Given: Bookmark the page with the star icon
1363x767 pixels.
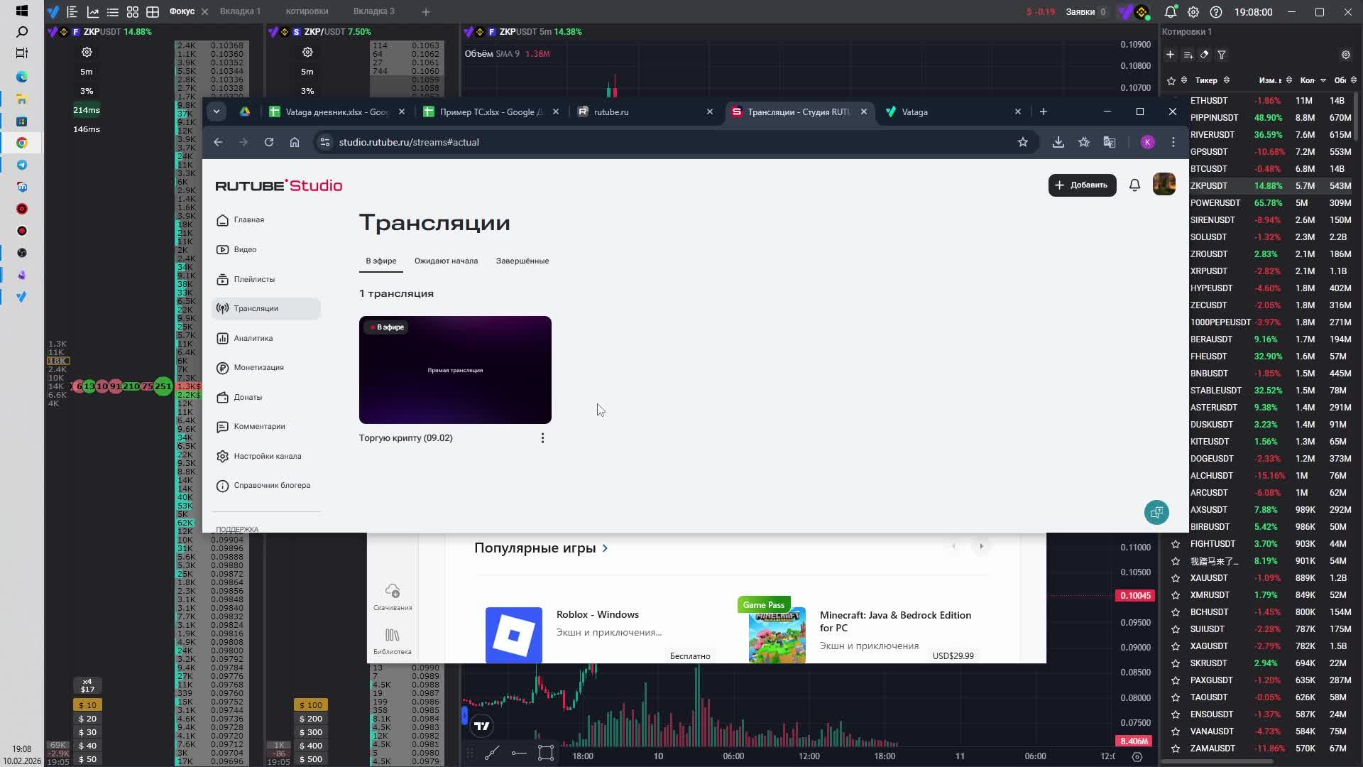Looking at the screenshot, I should [x=1022, y=142].
